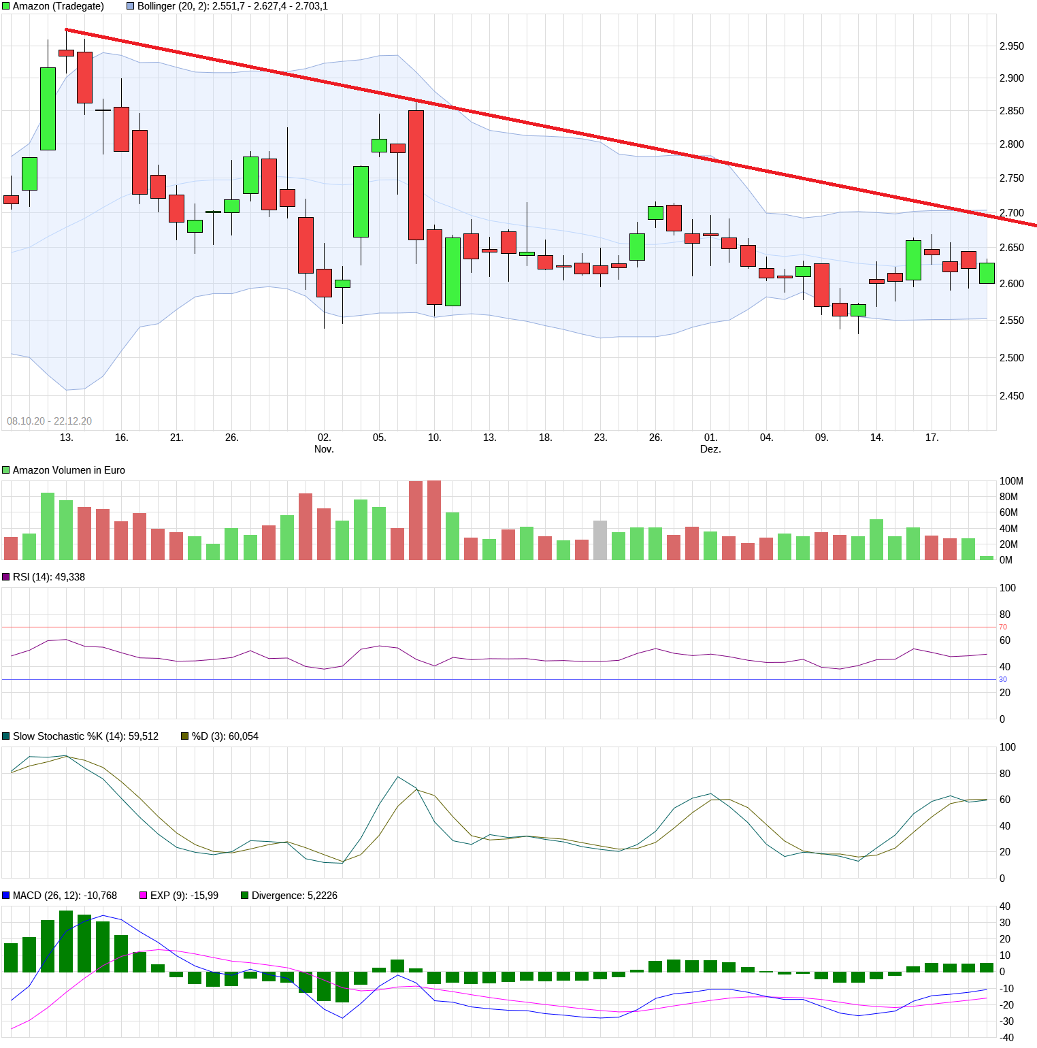1037x1048 pixels.
Task: Click the magenta EXP legend swatch
Action: [144, 896]
